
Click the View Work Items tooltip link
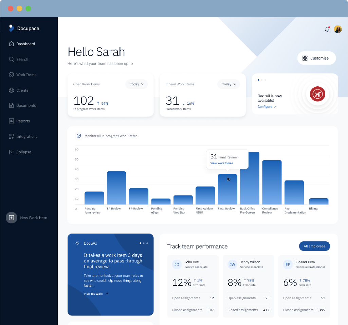click(222, 163)
